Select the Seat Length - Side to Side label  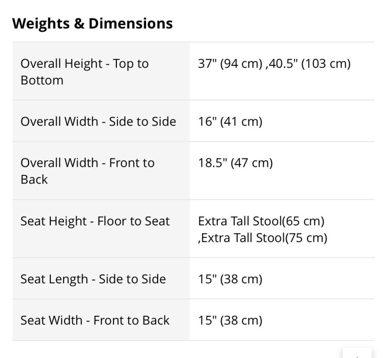tap(93, 280)
